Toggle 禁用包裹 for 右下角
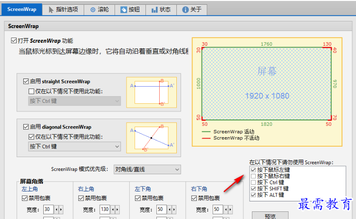Image resolution: width=356 pixels, height=219 pixels. coord(194,199)
